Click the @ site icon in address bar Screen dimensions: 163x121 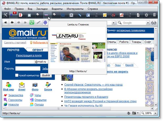click(45, 22)
